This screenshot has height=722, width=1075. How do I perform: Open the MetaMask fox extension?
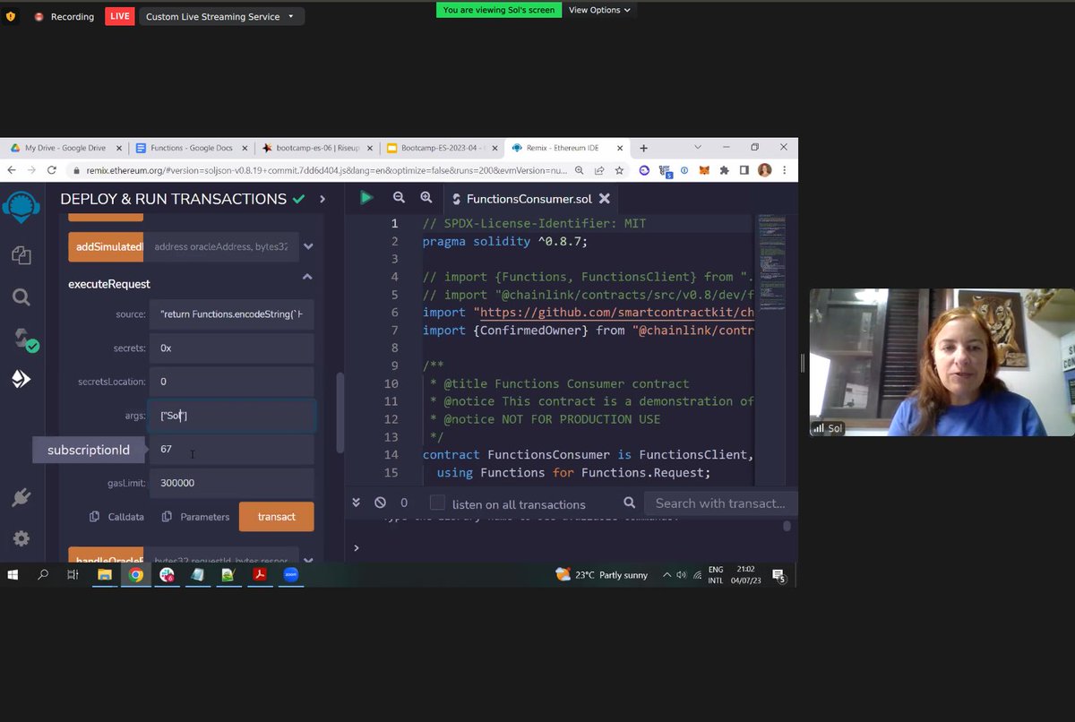click(x=704, y=170)
